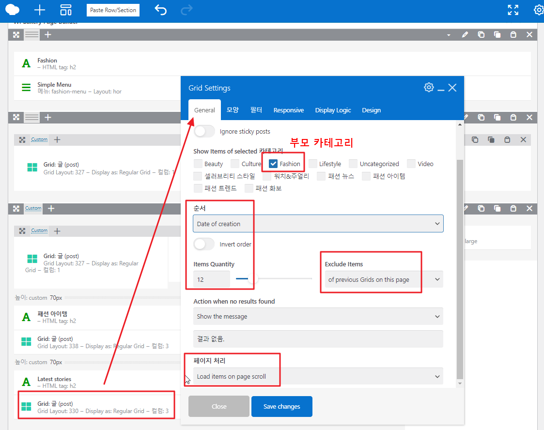
Task: Delete the second row with X icon
Action: [x=529, y=118]
